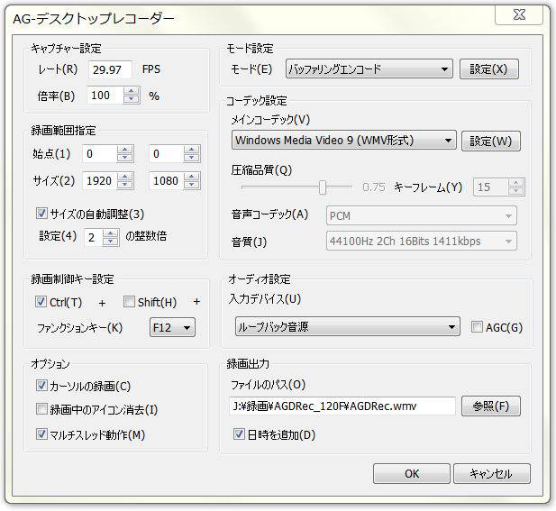Click the OK button

click(412, 474)
